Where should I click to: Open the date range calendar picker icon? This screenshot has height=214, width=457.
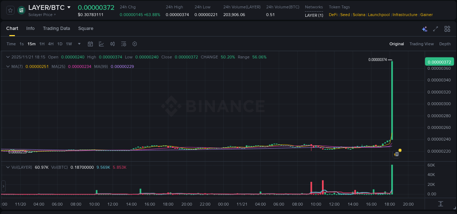tap(90, 44)
